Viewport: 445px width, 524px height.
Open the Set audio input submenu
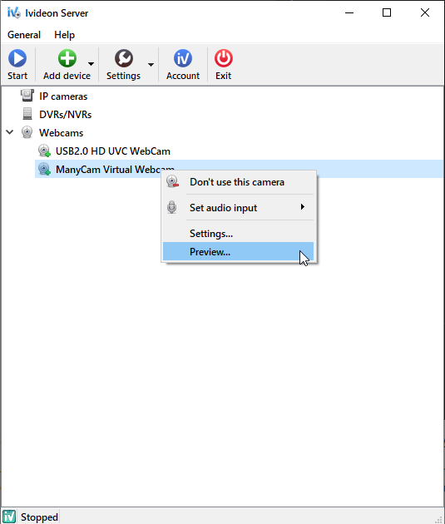(x=238, y=208)
